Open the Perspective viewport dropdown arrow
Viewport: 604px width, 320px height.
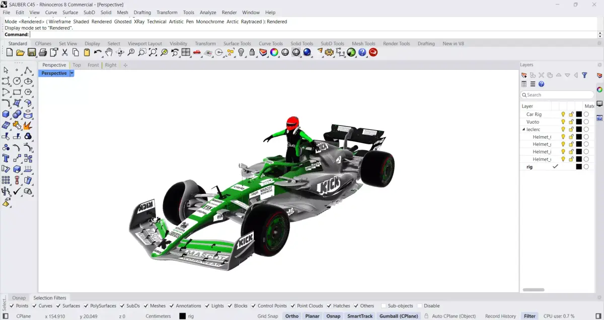(72, 73)
